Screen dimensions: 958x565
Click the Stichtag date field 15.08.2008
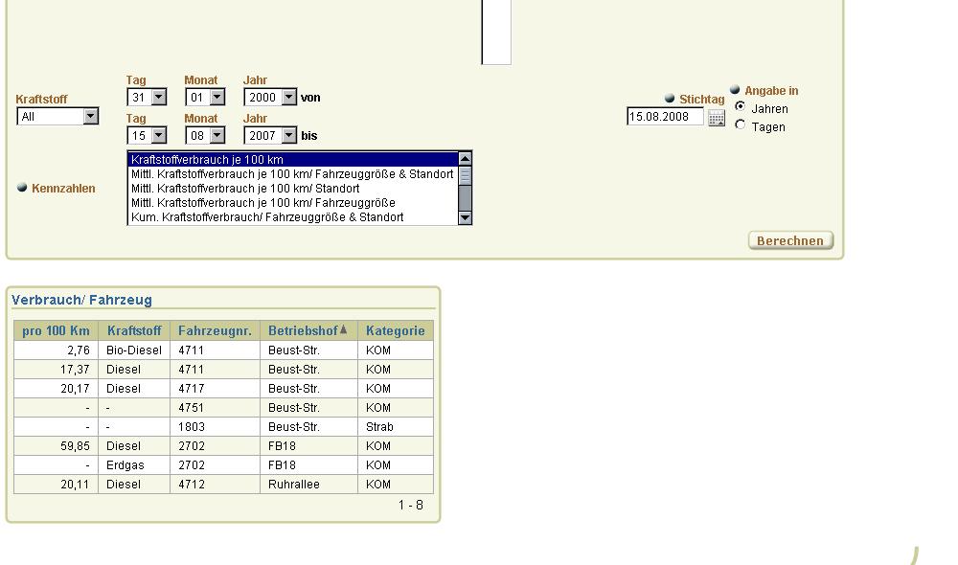tap(665, 117)
